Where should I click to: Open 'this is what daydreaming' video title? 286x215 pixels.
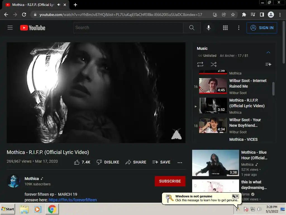click(x=254, y=185)
